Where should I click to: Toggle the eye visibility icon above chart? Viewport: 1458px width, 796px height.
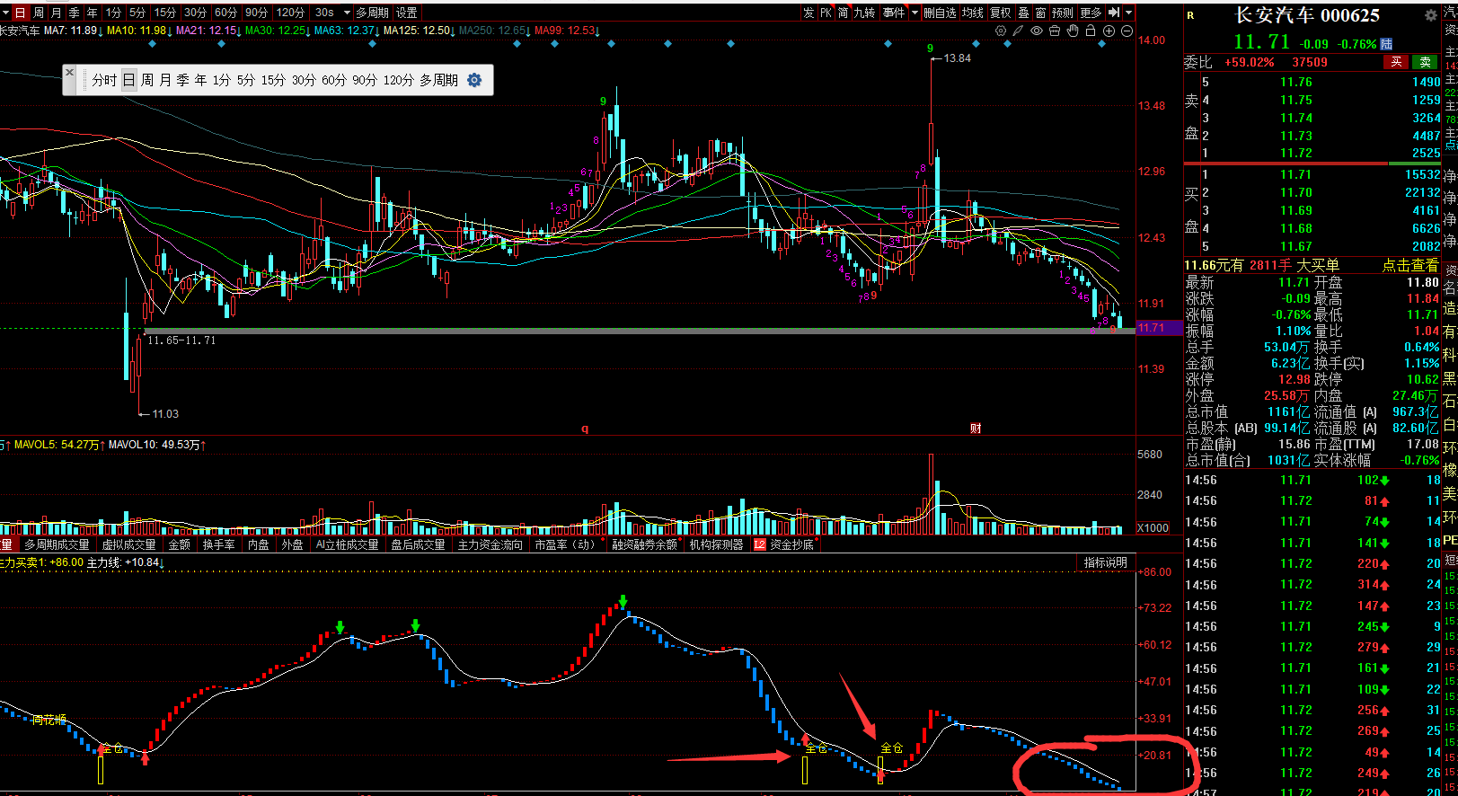[x=1037, y=31]
